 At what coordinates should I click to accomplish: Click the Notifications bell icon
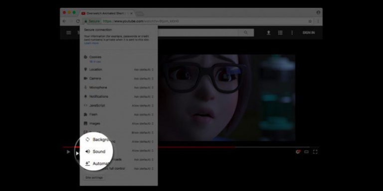click(85, 96)
